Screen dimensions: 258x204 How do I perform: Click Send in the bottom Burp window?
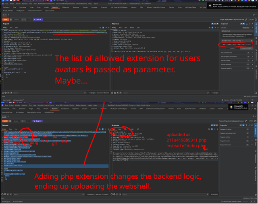[5, 121]
